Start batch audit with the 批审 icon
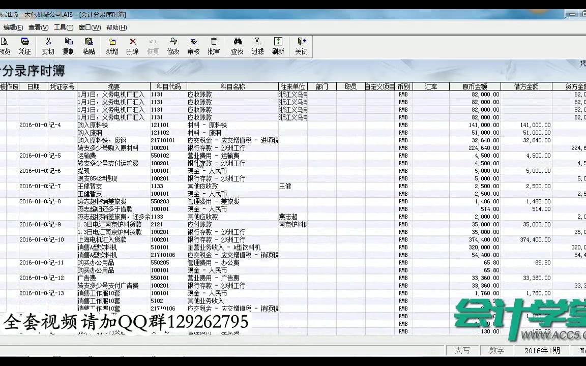Screen dimensions: 586x366 click(x=214, y=46)
